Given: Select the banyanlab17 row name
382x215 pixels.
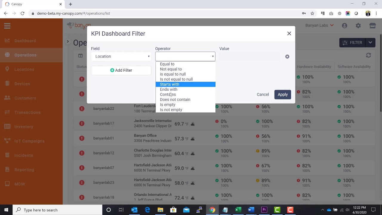Looking at the screenshot, I should click(x=104, y=123).
